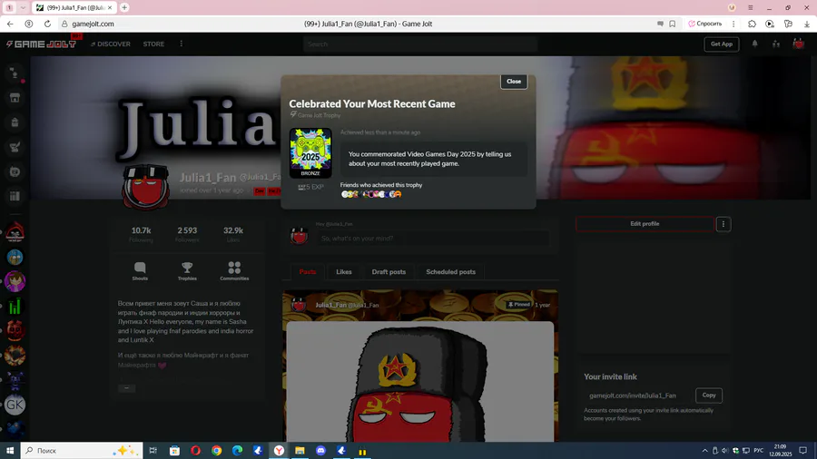Open File Explorer from the taskbar
This screenshot has height=459, width=817.
point(300,451)
